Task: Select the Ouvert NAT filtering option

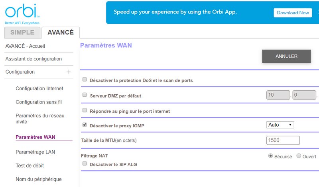Action: pos(299,156)
